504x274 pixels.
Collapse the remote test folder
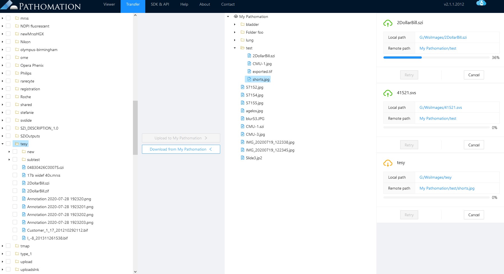click(x=235, y=48)
